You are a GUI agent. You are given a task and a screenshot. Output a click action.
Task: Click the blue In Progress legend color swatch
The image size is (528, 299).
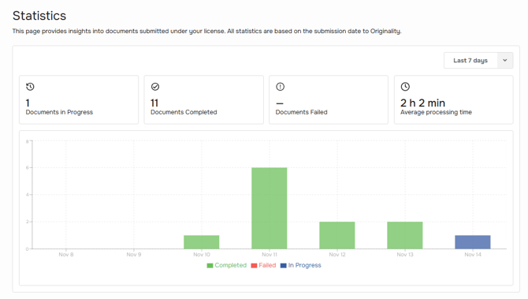283,266
